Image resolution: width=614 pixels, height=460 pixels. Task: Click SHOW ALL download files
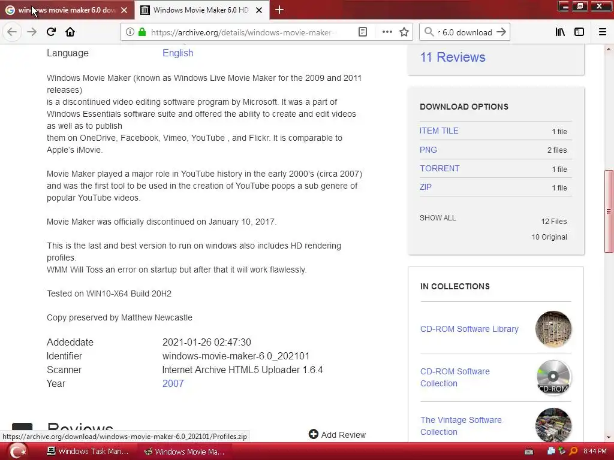438,218
